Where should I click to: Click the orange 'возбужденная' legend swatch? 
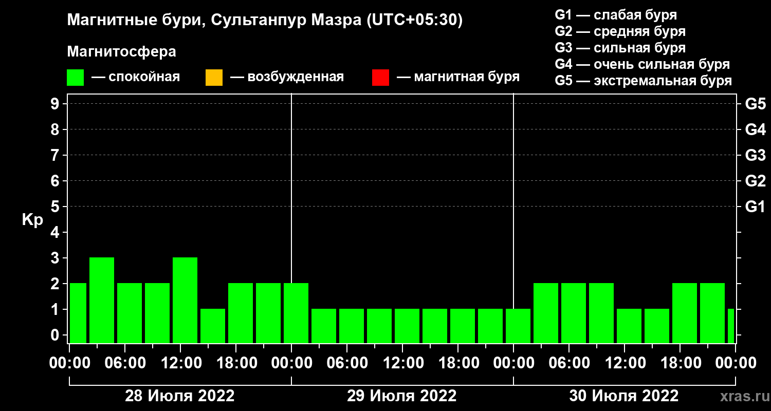click(214, 78)
